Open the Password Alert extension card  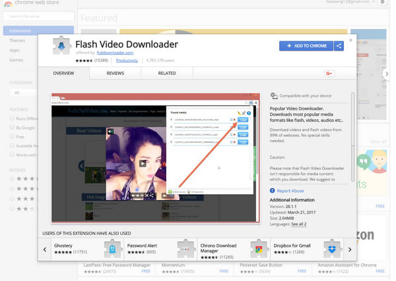pos(160,249)
